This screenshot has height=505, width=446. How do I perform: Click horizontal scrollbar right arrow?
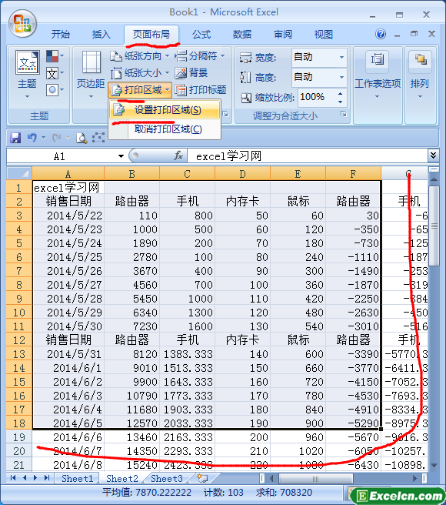[x=414, y=479]
